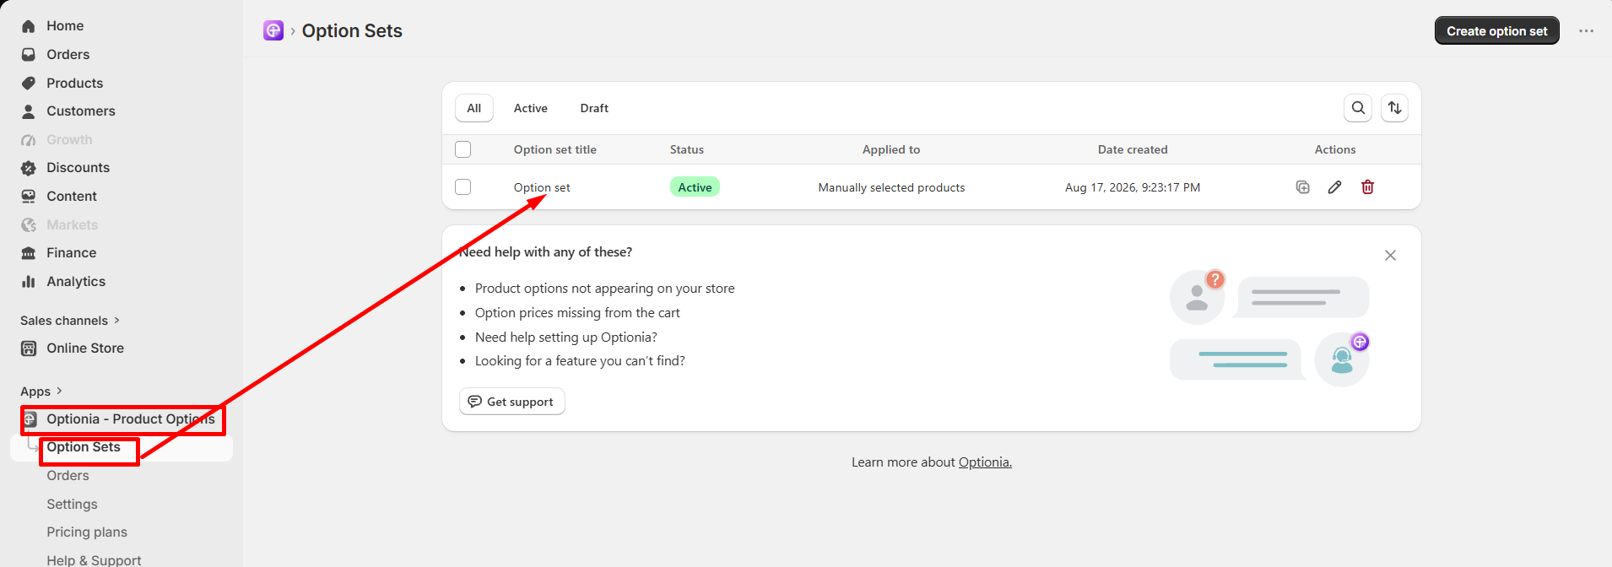Viewport: 1612px width, 567px height.
Task: Dismiss the help card with X
Action: [1391, 256]
